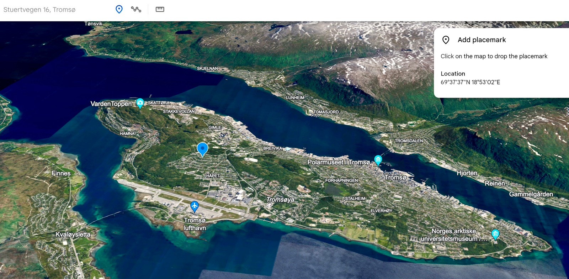Click the Tromsø lufthavn airport icon
The height and width of the screenshot is (279, 569).
tap(194, 206)
